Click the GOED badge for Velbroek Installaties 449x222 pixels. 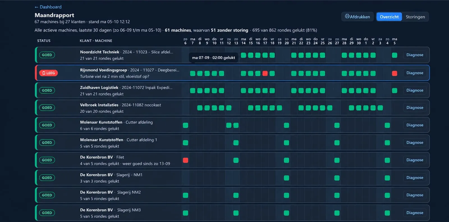(x=47, y=108)
